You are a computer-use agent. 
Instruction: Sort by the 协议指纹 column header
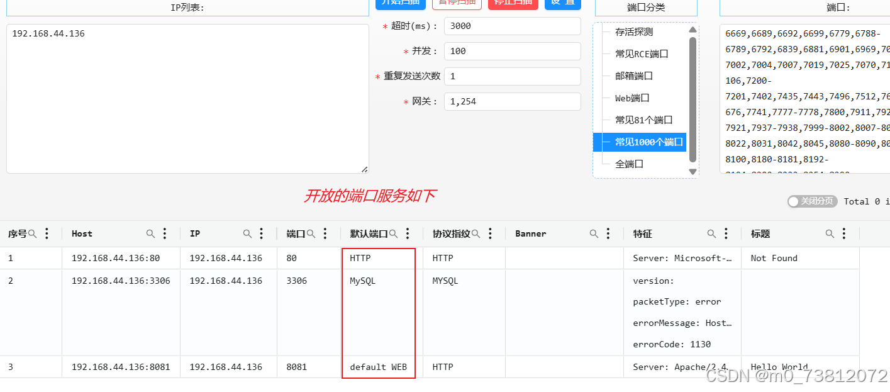(x=451, y=233)
